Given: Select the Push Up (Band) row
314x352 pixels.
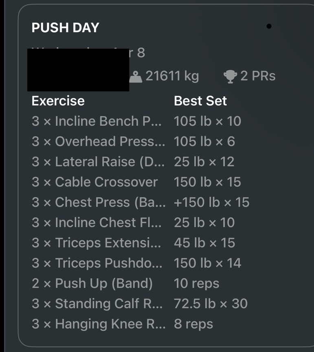Looking at the screenshot, I should coord(92,284).
